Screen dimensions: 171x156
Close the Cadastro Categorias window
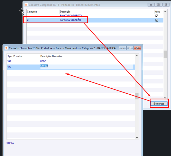pyautogui.click(x=166, y=5)
